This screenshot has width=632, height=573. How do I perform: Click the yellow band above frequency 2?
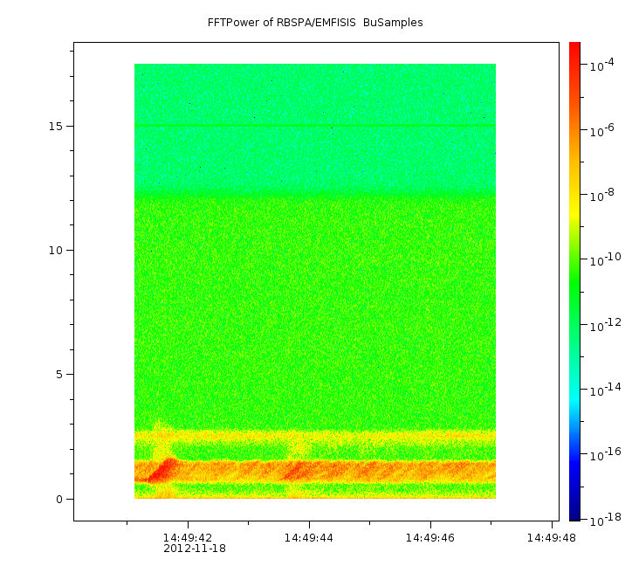pos(314,434)
